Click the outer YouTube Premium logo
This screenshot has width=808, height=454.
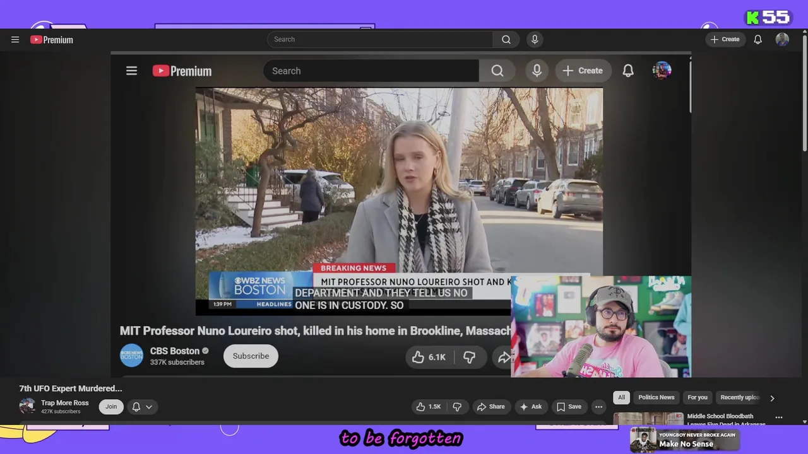tap(52, 40)
